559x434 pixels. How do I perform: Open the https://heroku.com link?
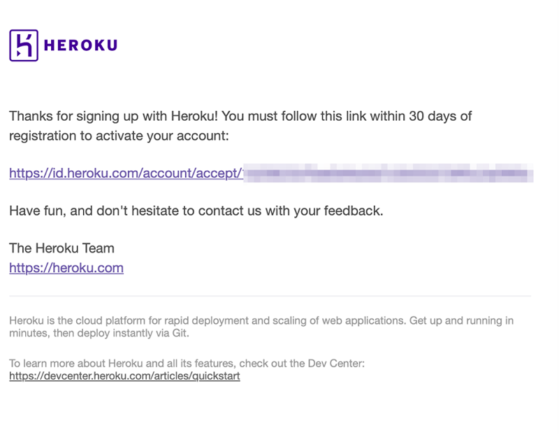coord(66,268)
